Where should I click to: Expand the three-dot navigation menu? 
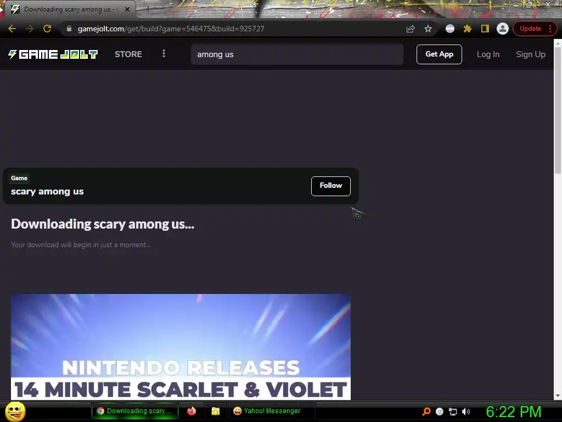[x=164, y=53]
